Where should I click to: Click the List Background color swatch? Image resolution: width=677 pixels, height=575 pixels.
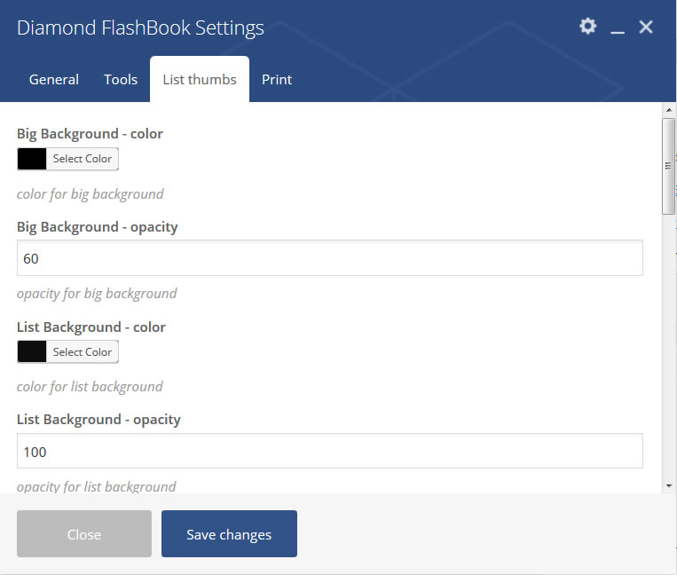(32, 351)
